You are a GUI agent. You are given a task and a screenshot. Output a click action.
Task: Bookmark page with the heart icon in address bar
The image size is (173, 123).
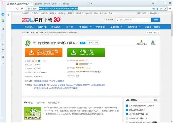click(x=165, y=8)
